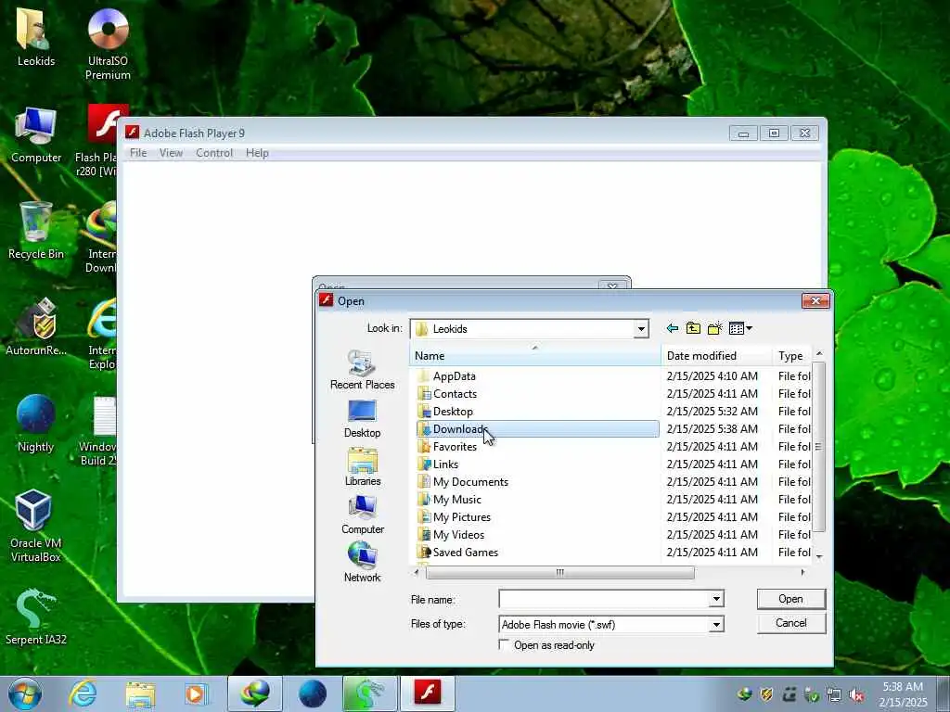Select the UltraISO Premium desktop icon

(x=108, y=44)
